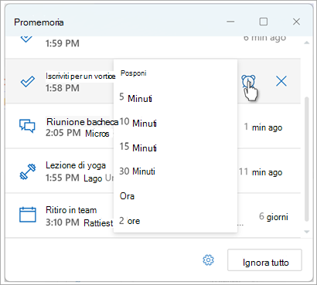This screenshot has height=285, width=317.
Task: Click the Ritiro in team calendar icon
Action: [x=28, y=215]
